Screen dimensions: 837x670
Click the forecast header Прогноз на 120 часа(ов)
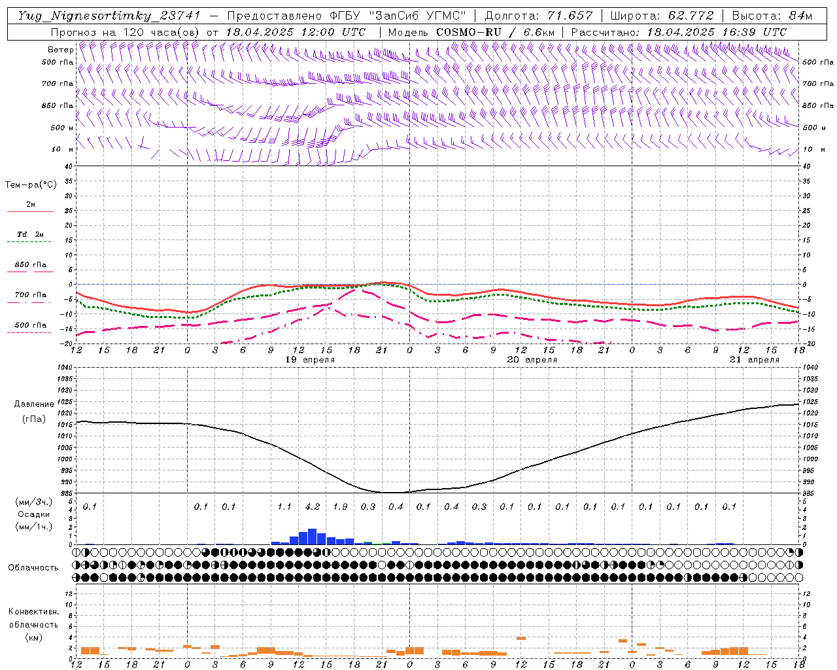point(126,32)
